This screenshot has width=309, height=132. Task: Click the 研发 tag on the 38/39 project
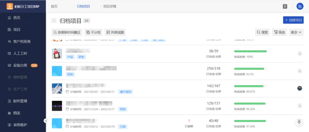pos(81,57)
